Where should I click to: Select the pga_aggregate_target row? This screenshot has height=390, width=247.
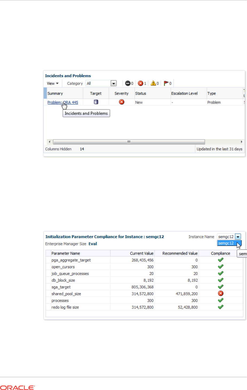[x=144, y=260]
